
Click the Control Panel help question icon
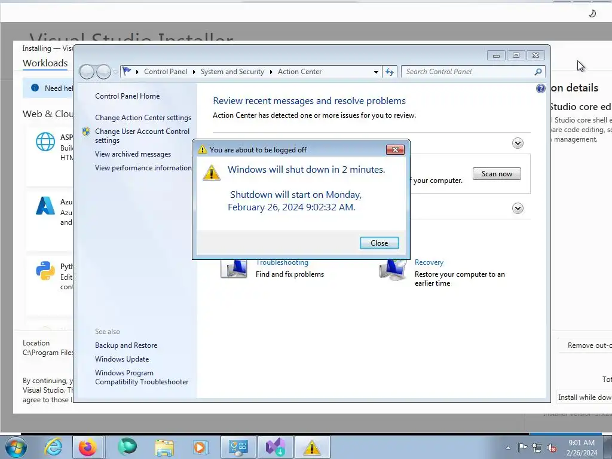coord(540,88)
